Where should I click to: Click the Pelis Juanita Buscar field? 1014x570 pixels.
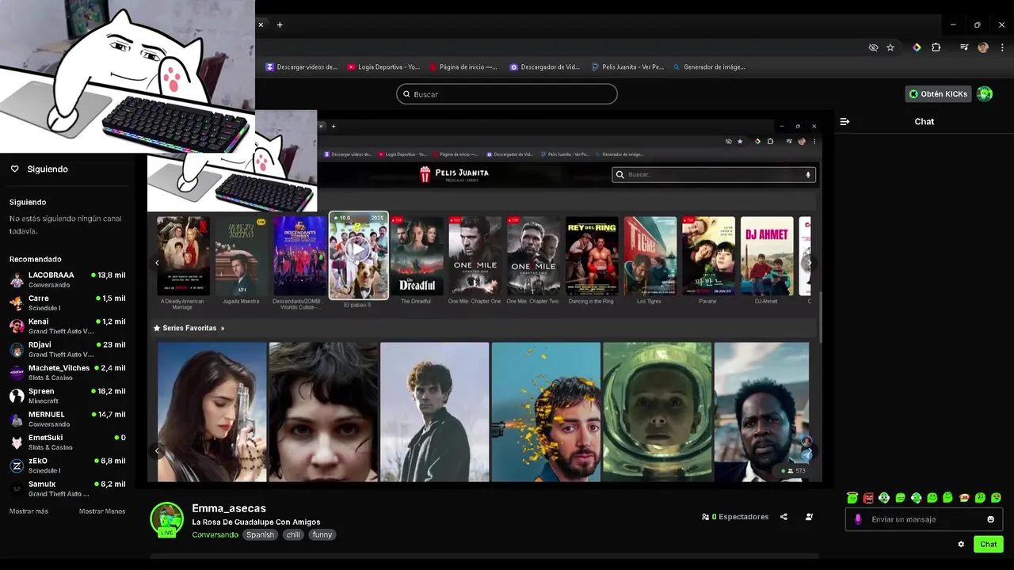[x=714, y=174]
